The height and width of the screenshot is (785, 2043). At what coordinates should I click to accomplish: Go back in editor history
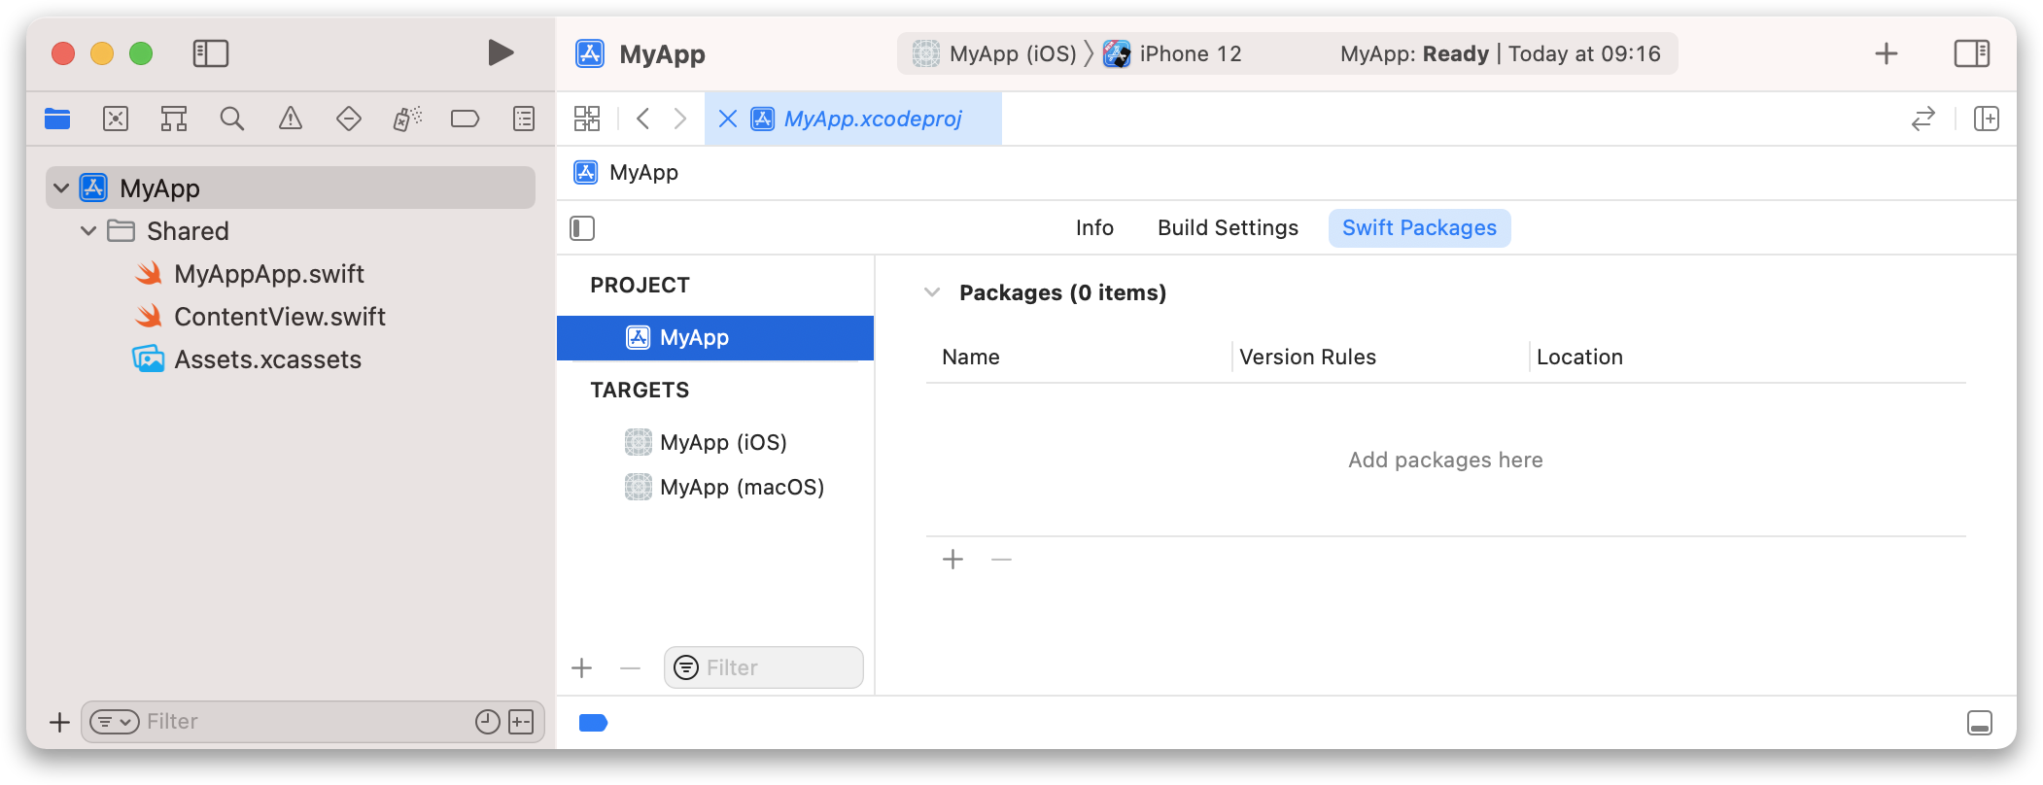(642, 119)
